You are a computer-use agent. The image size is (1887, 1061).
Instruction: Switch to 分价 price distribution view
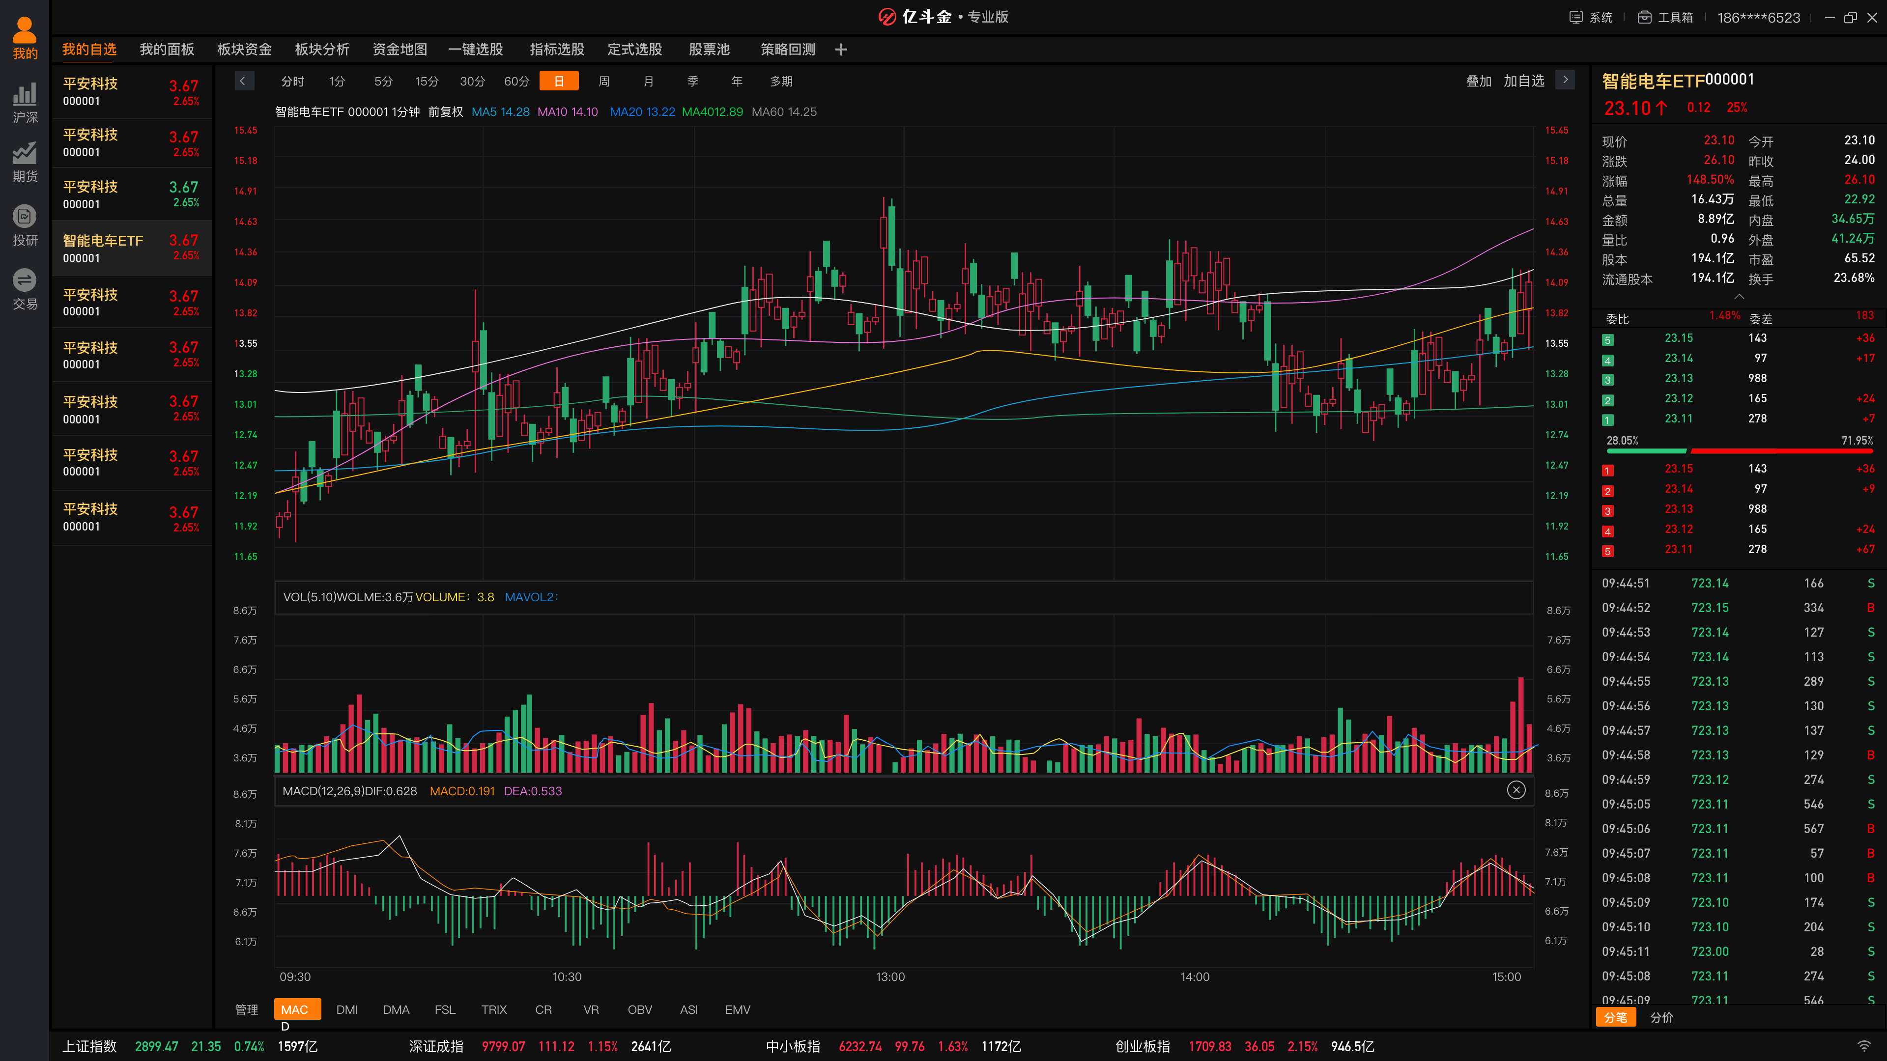tap(1661, 1017)
